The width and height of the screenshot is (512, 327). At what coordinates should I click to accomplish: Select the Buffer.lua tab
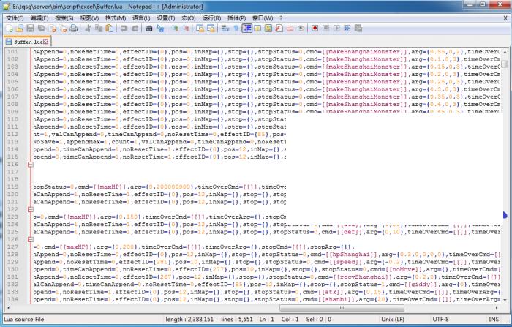pyautogui.click(x=28, y=42)
